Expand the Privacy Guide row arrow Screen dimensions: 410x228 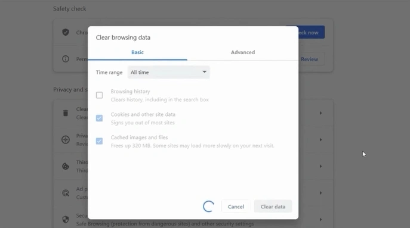[x=320, y=139]
